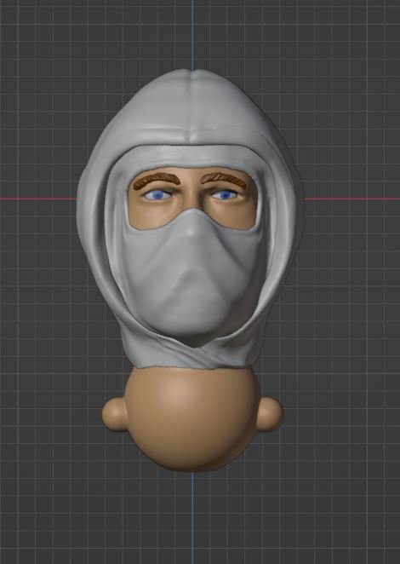
Task: Click the brown eyebrow on the viewer's left
Action: 157,181
